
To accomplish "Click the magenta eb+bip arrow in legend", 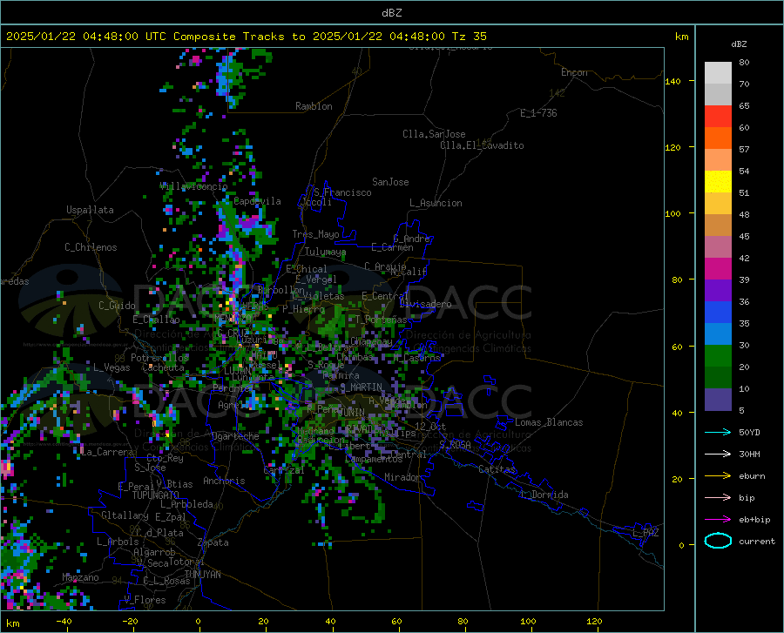I will tap(718, 520).
